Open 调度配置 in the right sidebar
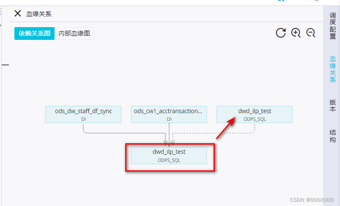The width and height of the screenshot is (340, 206). point(333,26)
